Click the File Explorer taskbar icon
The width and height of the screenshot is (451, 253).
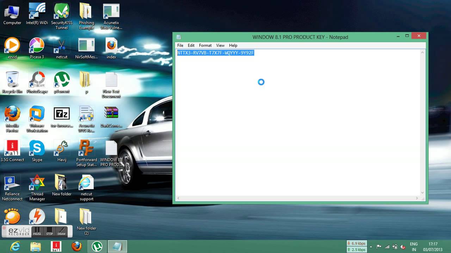tap(36, 246)
